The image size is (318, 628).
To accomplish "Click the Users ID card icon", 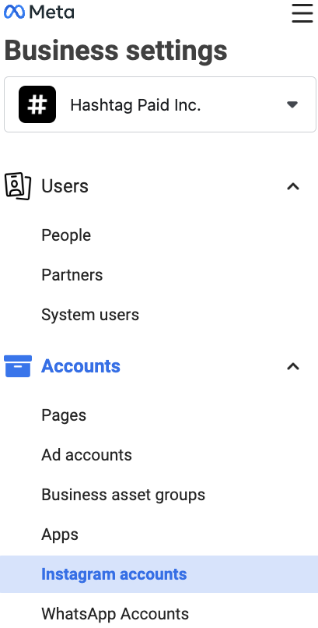I will 18,186.
